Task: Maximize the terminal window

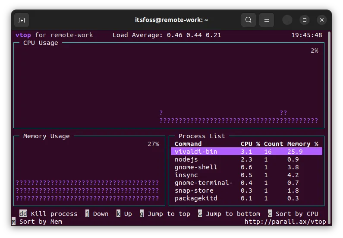Action: [x=305, y=20]
